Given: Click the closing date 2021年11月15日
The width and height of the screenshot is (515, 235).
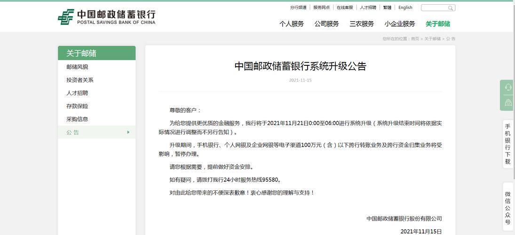Looking at the screenshot, I should [421, 231].
